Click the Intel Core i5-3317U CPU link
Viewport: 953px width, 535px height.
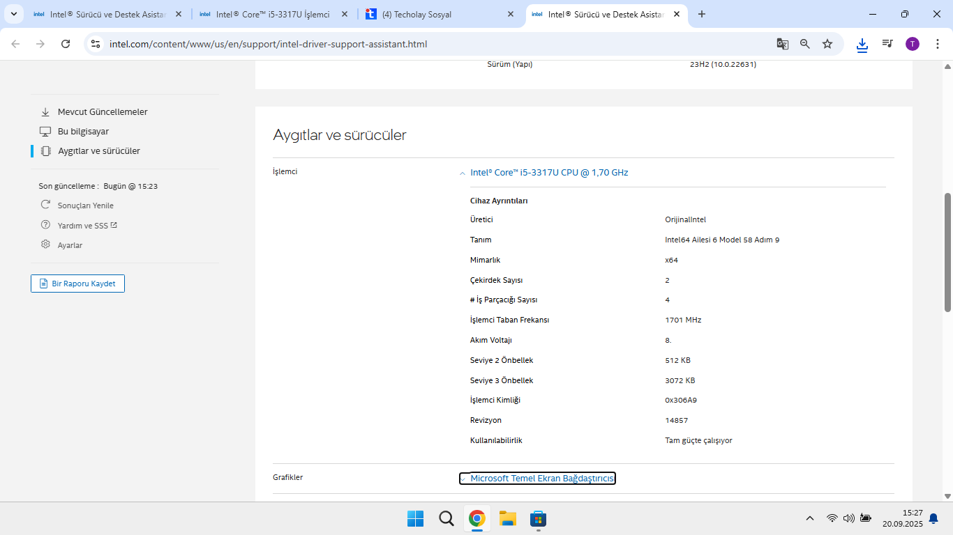549,172
